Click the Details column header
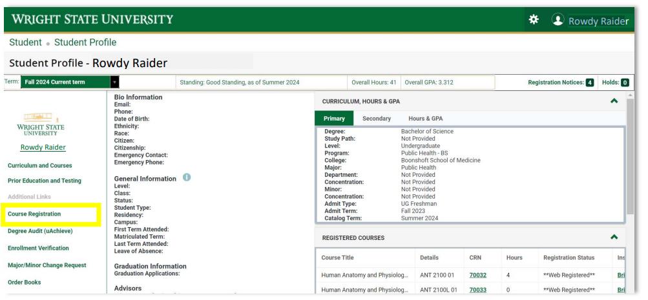The height and width of the screenshot is (300, 648). [x=429, y=257]
